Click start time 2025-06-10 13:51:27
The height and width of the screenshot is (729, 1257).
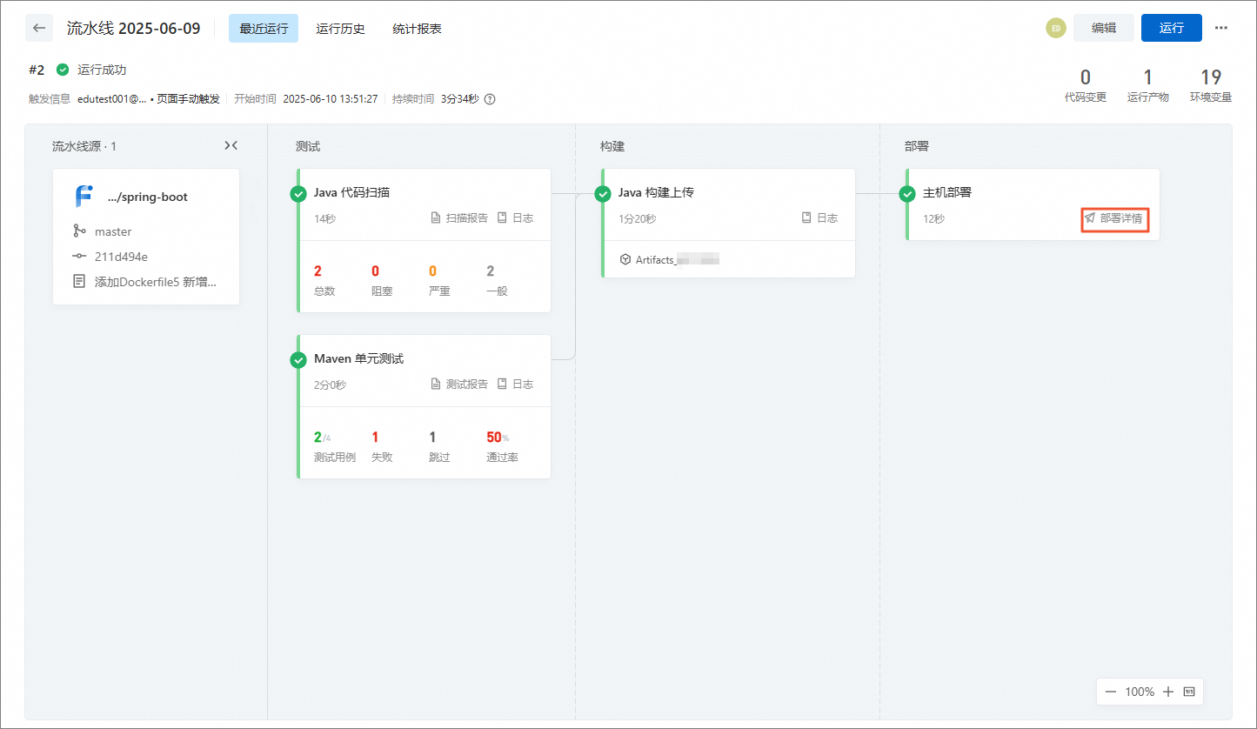coord(331,99)
